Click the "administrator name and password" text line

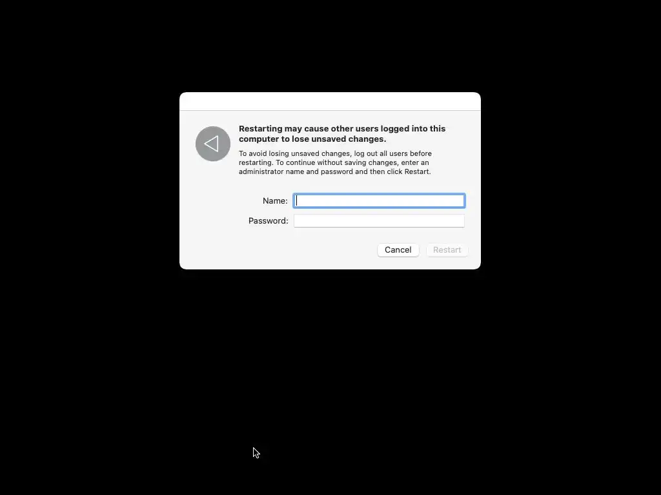tap(335, 171)
